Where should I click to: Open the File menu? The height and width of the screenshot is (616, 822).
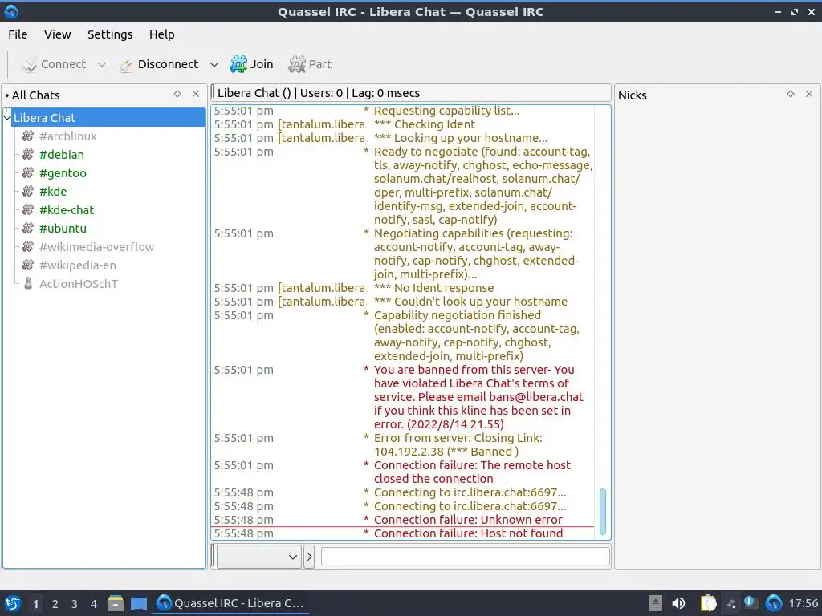(x=18, y=34)
